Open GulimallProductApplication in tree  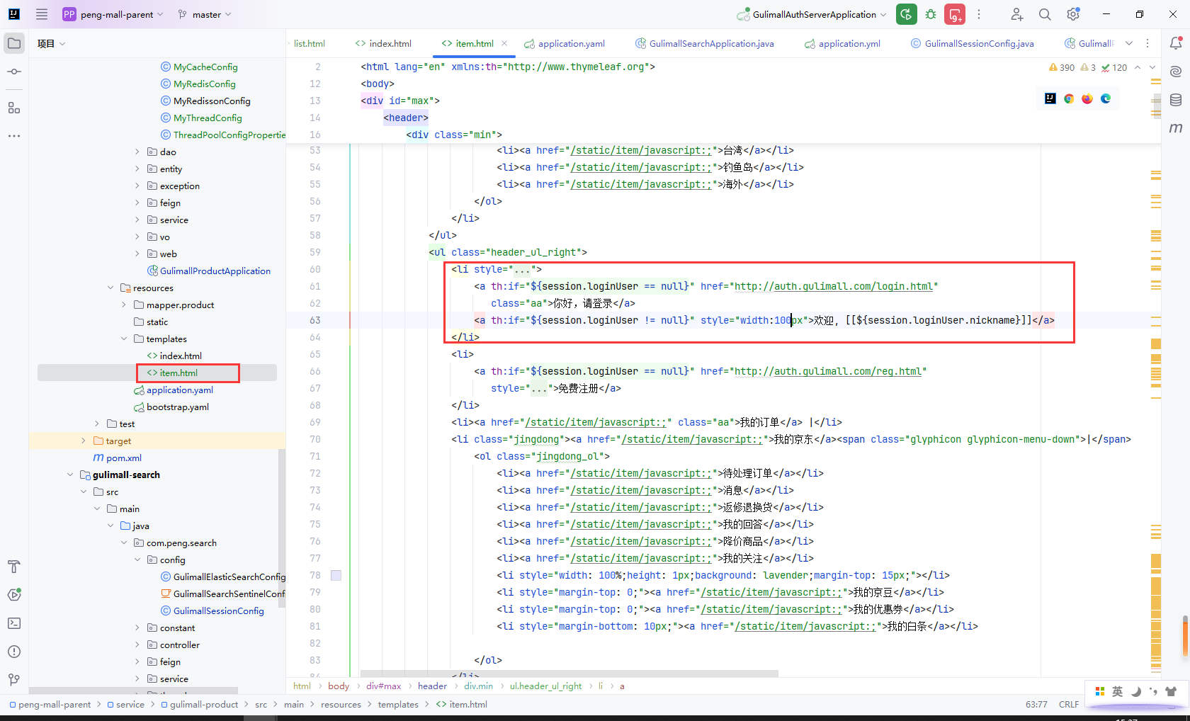[x=209, y=271]
